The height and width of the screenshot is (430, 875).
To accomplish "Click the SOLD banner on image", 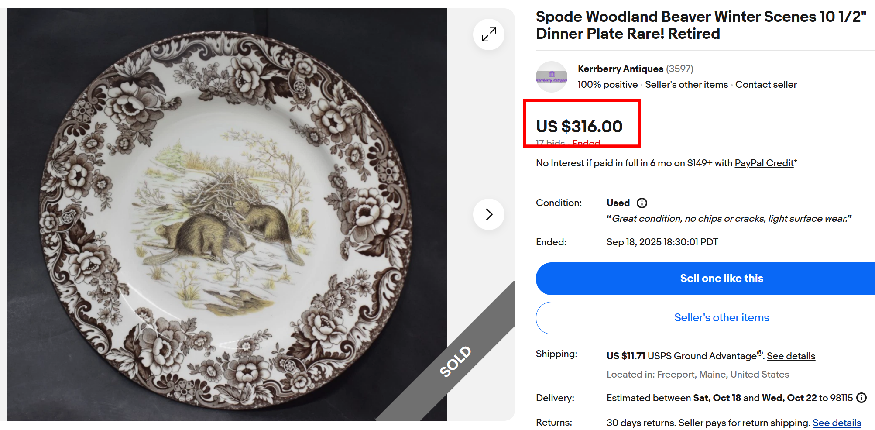I will click(x=456, y=361).
